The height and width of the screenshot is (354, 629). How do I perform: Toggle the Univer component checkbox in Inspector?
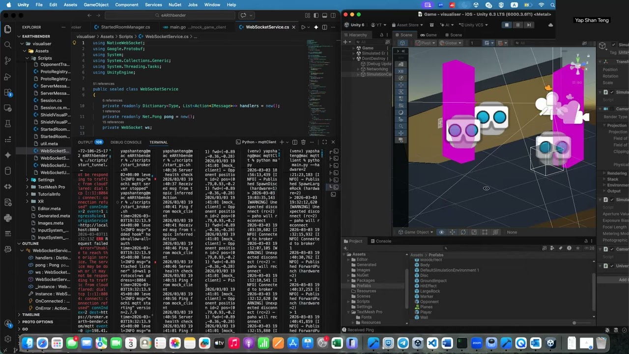click(x=612, y=266)
